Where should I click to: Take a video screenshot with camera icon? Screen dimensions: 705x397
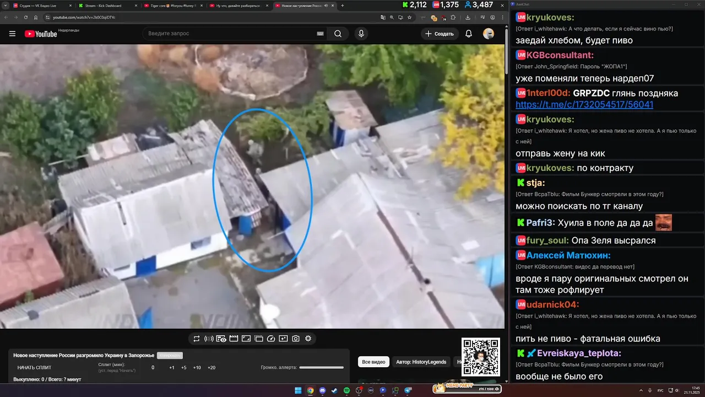click(296, 339)
